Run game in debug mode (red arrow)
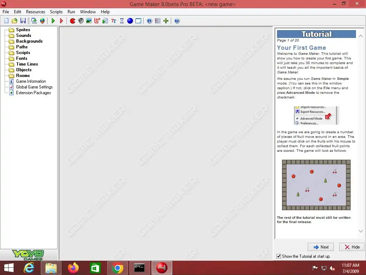This screenshot has width=366, height=275. tap(61, 21)
